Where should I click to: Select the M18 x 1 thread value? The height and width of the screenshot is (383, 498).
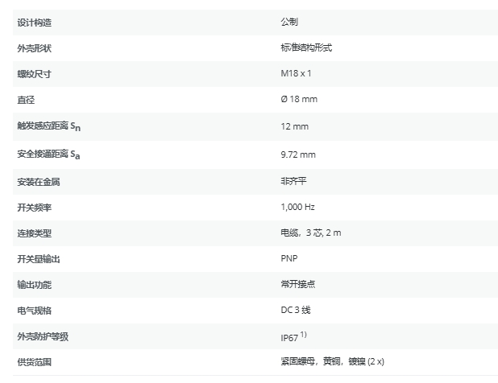point(296,74)
